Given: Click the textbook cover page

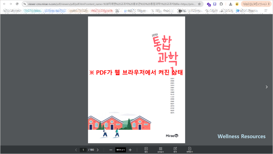Looking at the screenshot, I should click(136, 80).
